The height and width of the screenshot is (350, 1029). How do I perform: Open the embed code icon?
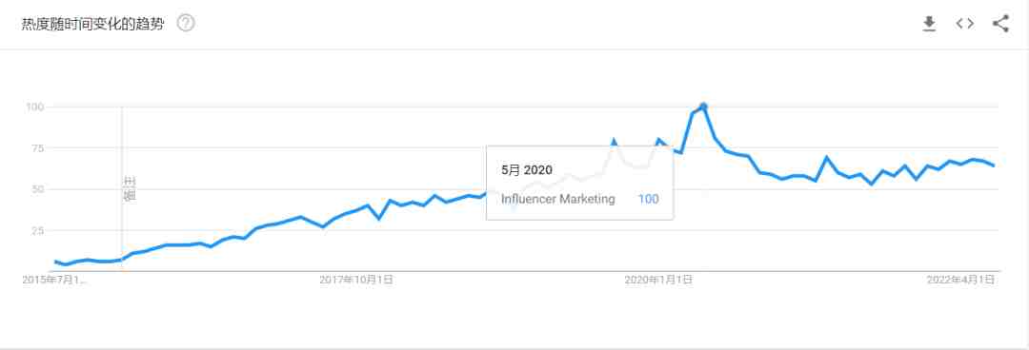point(964,24)
